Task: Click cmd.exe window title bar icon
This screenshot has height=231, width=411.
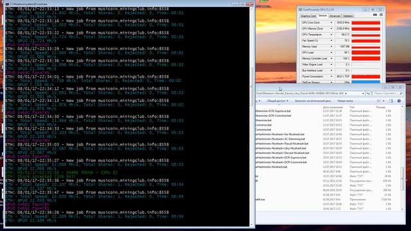Action: tap(7, 4)
